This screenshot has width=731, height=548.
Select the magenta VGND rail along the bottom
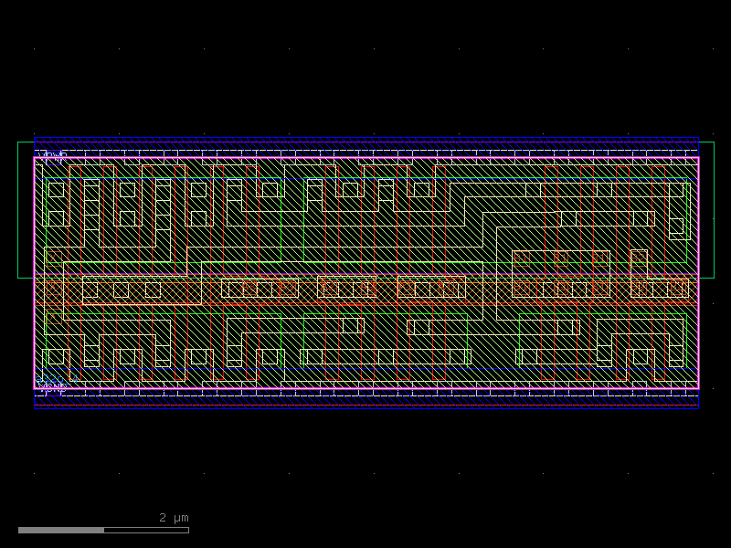point(365,387)
